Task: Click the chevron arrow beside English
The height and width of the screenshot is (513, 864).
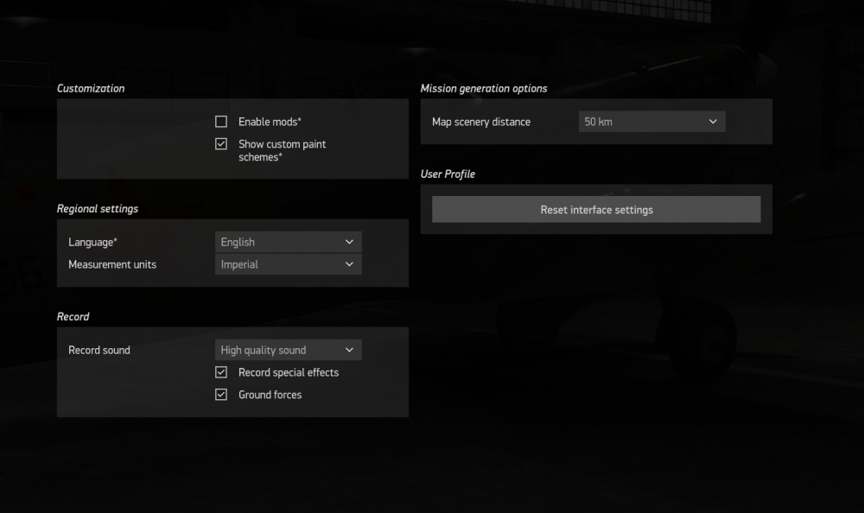Action: (349, 242)
